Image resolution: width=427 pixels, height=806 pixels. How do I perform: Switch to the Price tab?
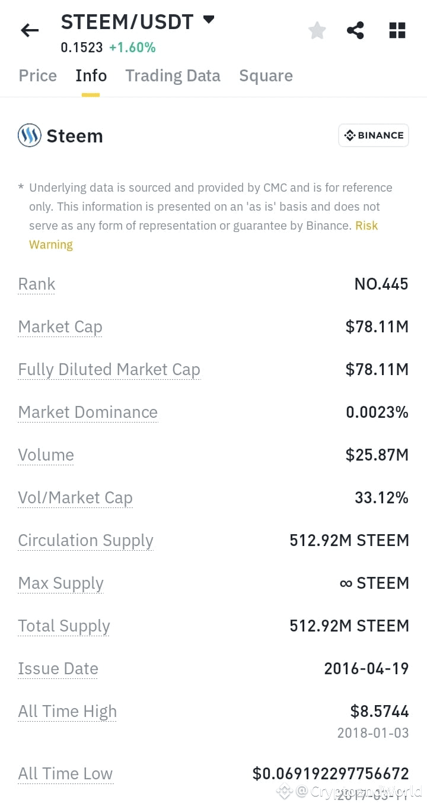tap(38, 75)
